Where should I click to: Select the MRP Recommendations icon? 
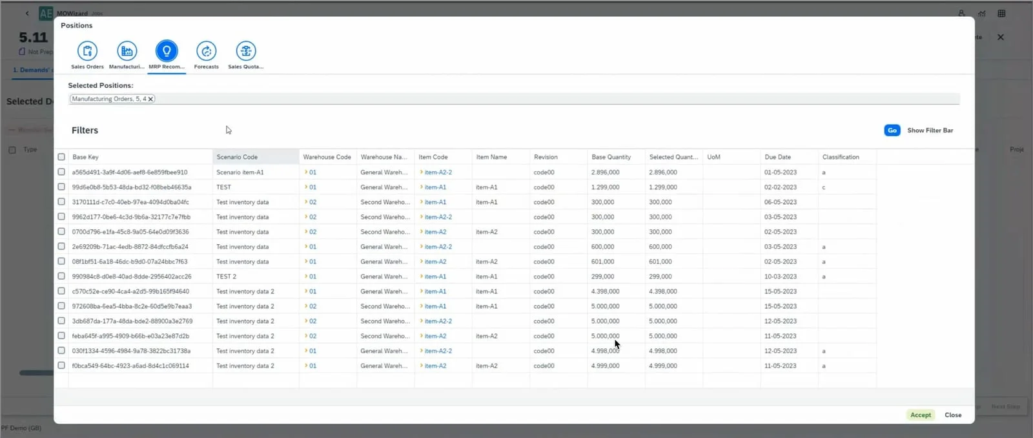click(167, 51)
